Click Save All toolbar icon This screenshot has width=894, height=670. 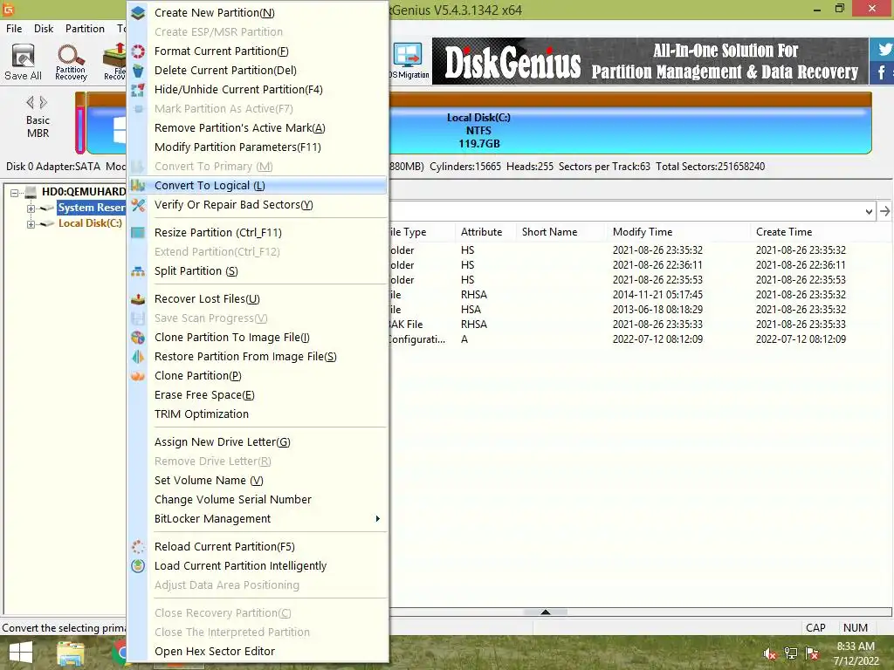pos(23,62)
